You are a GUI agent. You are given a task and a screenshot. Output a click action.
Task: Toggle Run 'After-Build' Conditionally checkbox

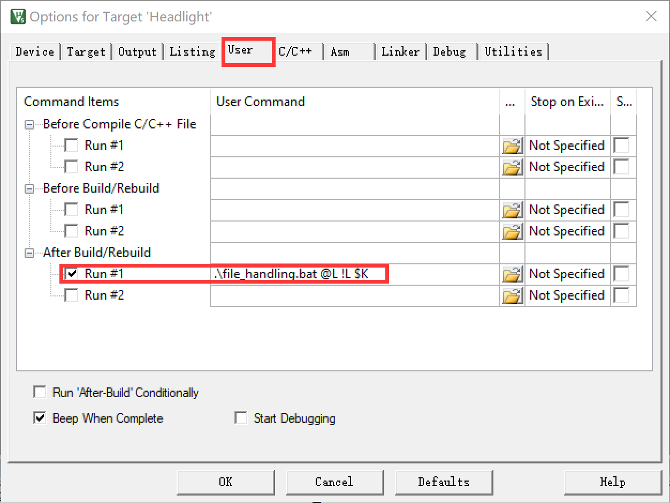pos(40,392)
